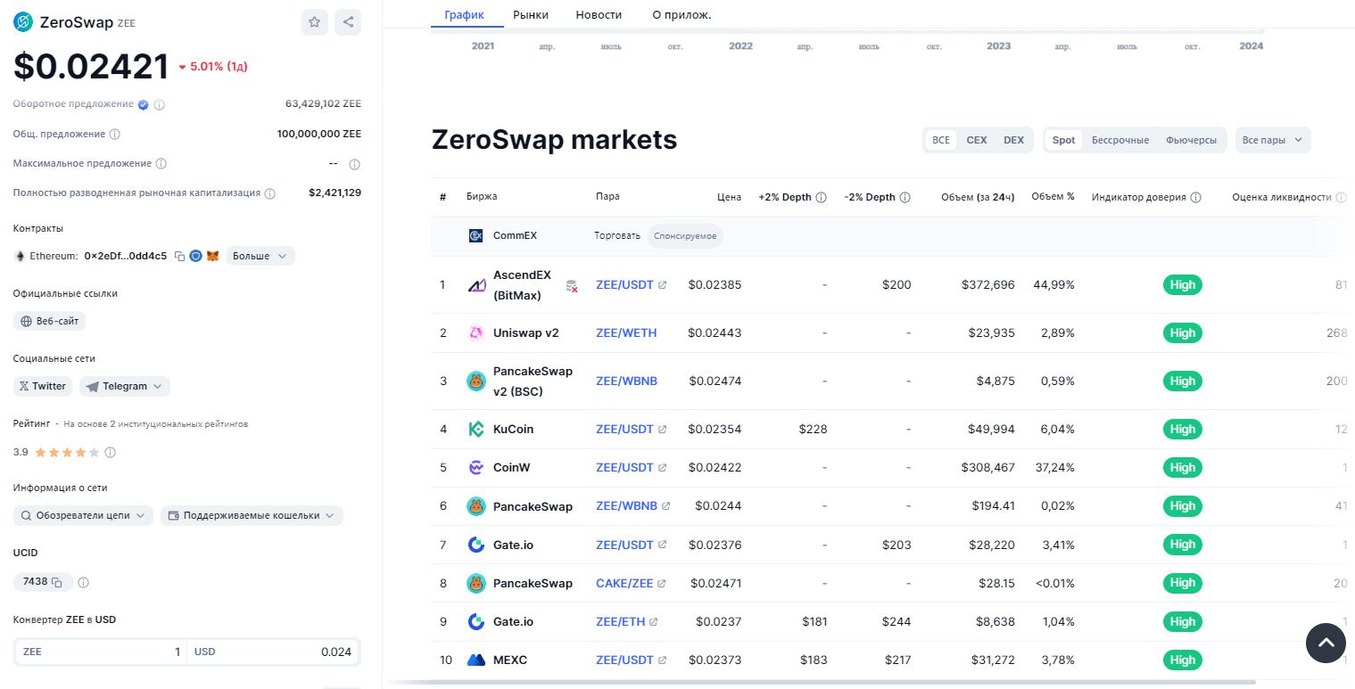
Task: Sort by Объем % column header
Action: point(1053,197)
